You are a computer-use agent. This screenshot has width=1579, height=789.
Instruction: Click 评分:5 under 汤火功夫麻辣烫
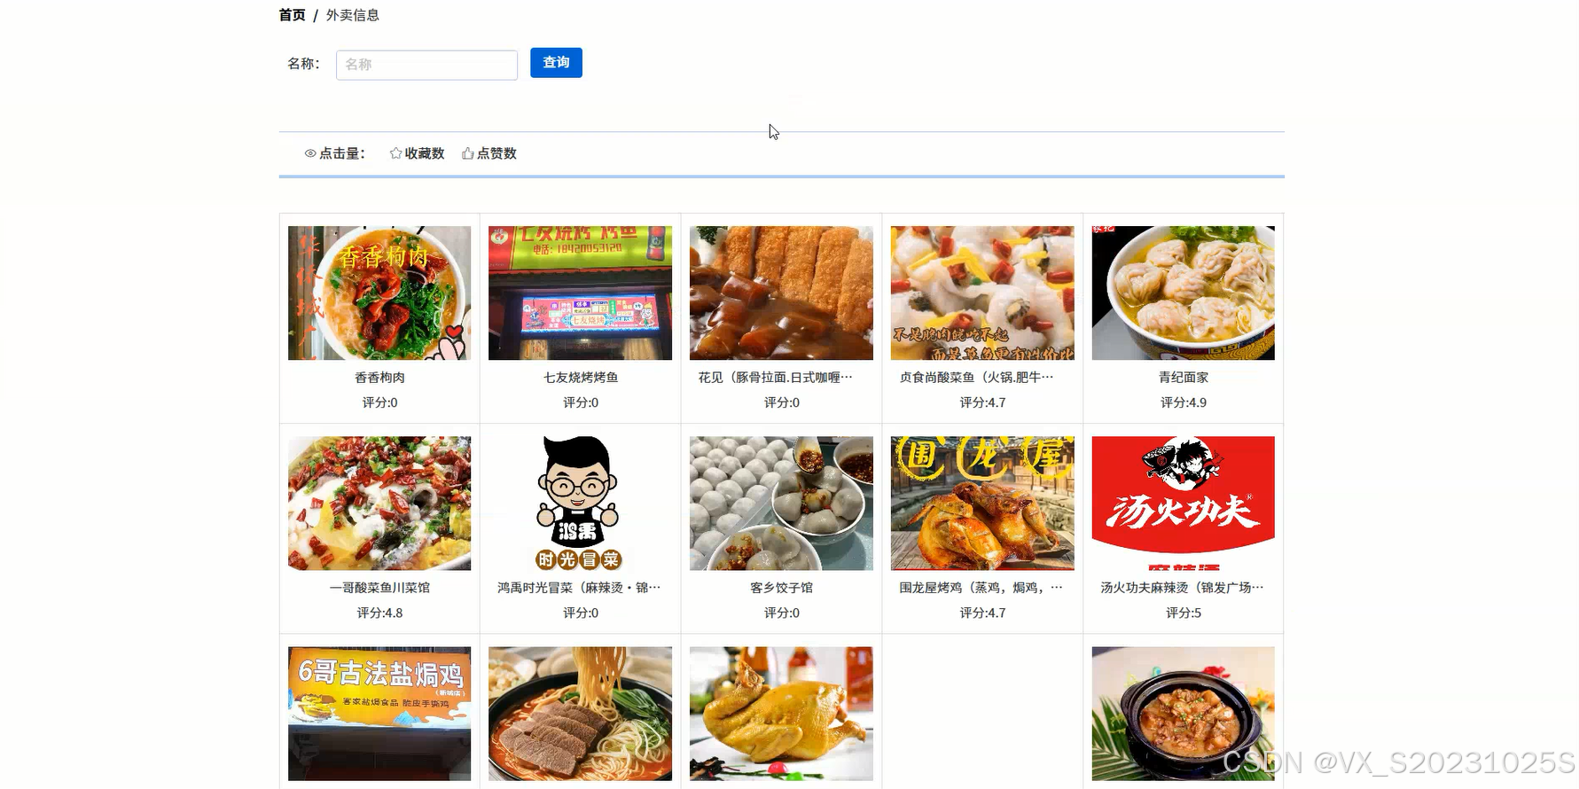tap(1184, 613)
